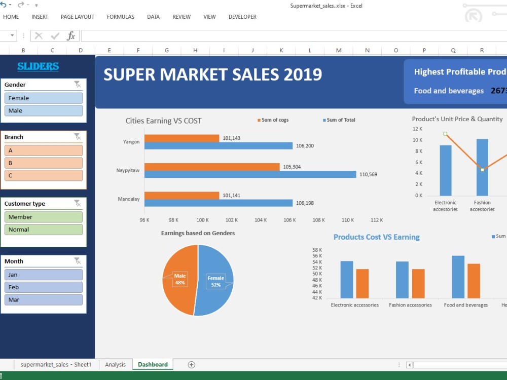Open the Analysis sheet tab
This screenshot has width=507, height=380.
115,364
